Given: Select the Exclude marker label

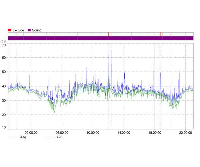Looking at the screenshot, I should click(18, 30).
